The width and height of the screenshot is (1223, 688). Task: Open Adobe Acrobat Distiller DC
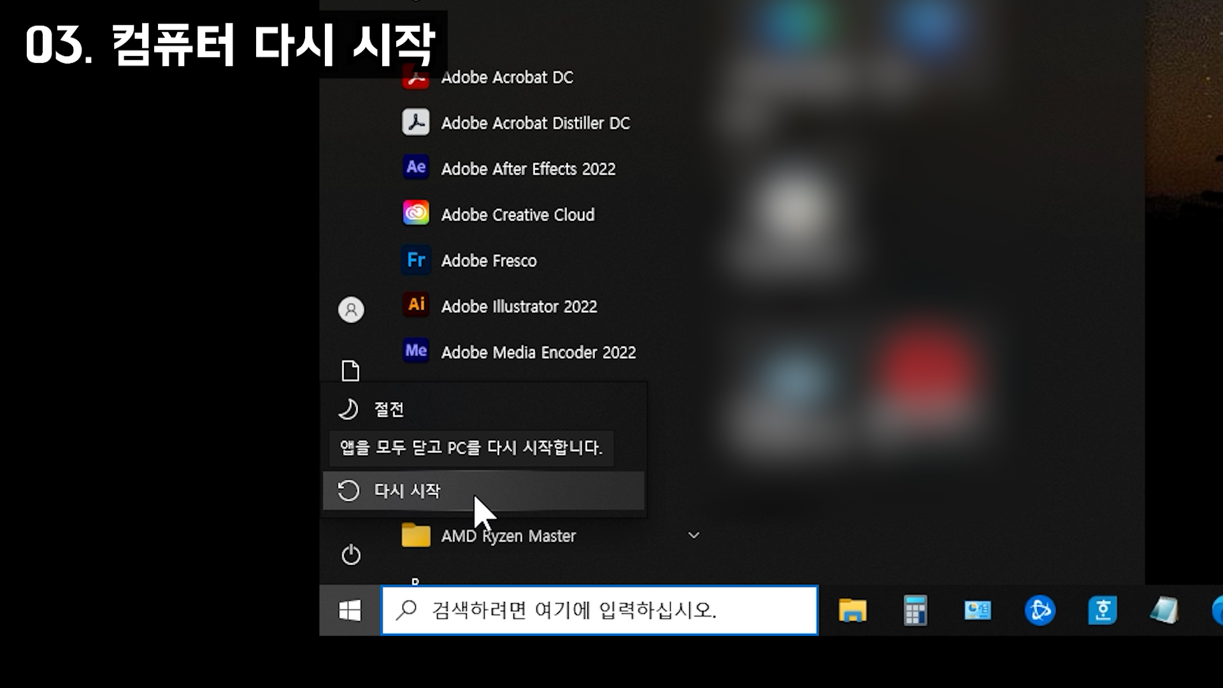click(x=535, y=123)
